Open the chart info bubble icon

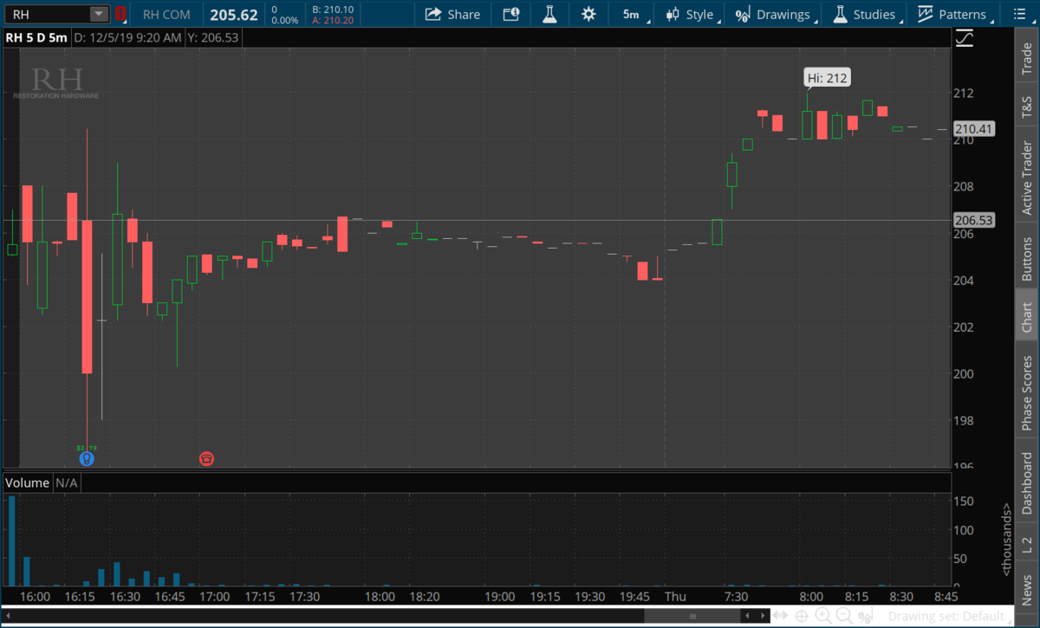point(510,14)
